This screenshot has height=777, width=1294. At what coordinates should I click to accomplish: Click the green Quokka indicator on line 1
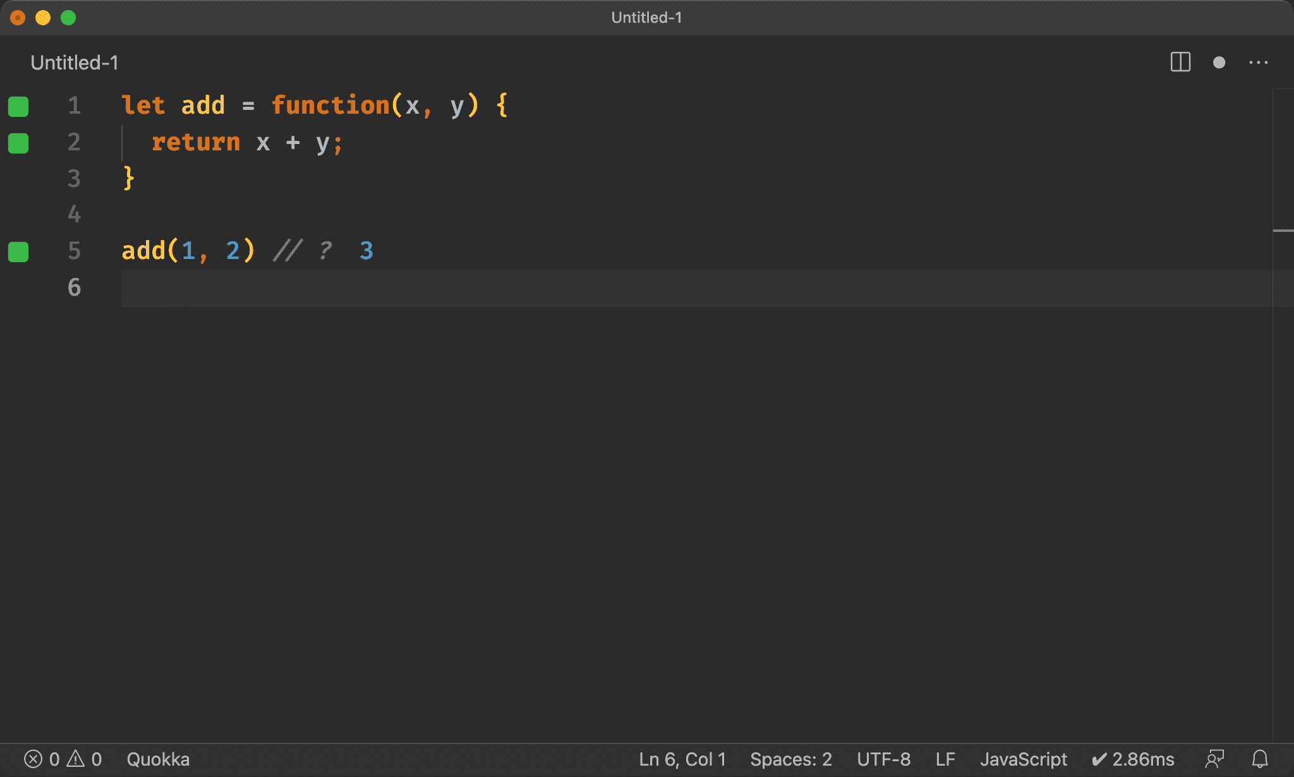[x=18, y=106]
